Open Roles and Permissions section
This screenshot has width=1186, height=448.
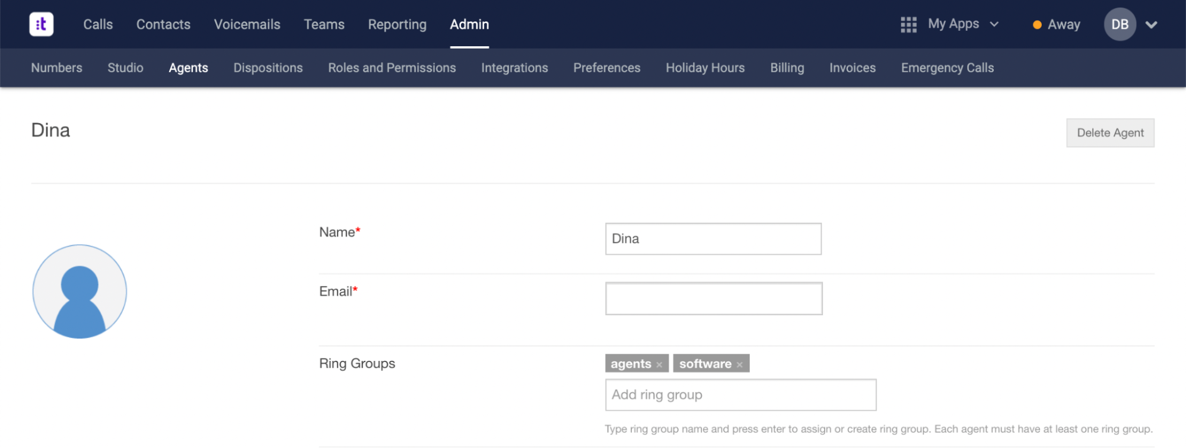(392, 68)
